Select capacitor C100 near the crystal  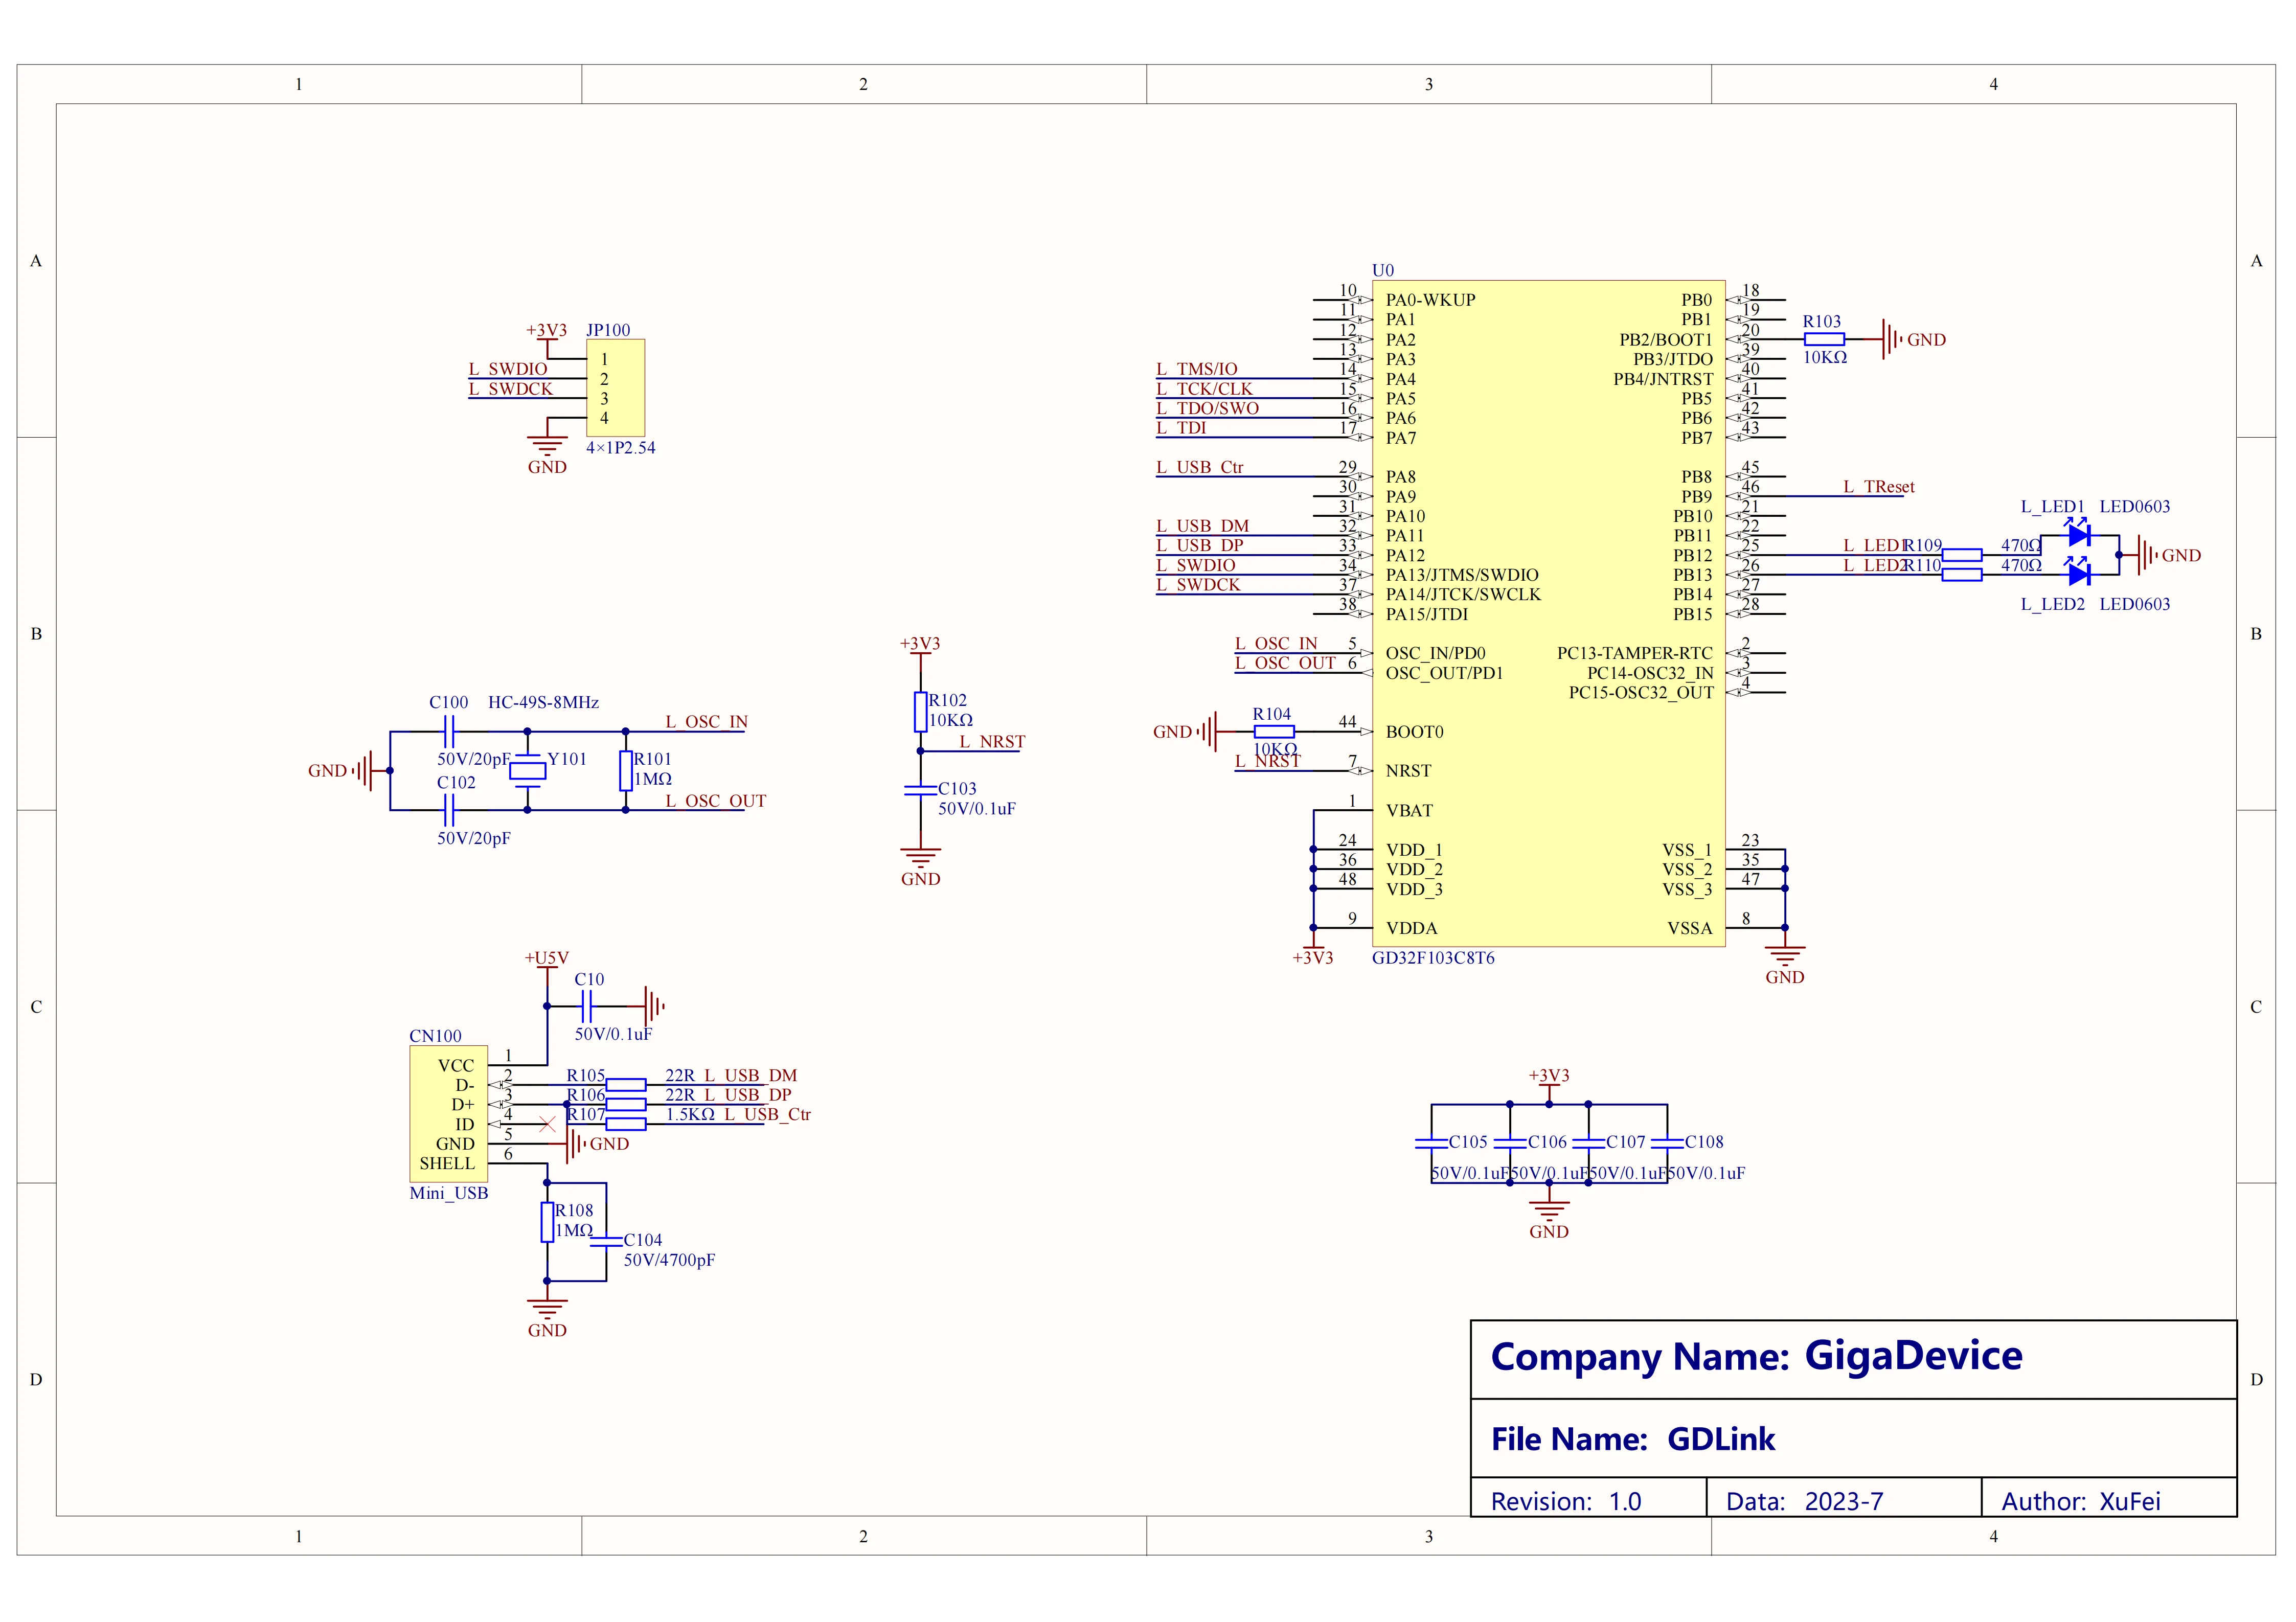[x=448, y=731]
